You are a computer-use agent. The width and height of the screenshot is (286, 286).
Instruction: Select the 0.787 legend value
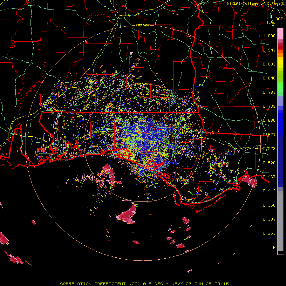(269, 92)
